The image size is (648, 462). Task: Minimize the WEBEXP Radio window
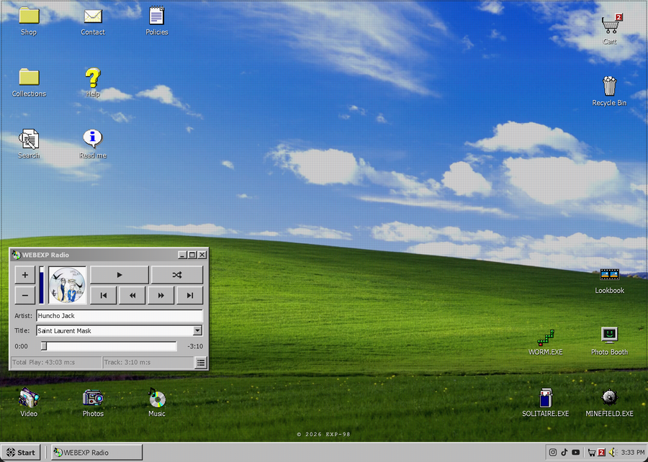point(183,255)
